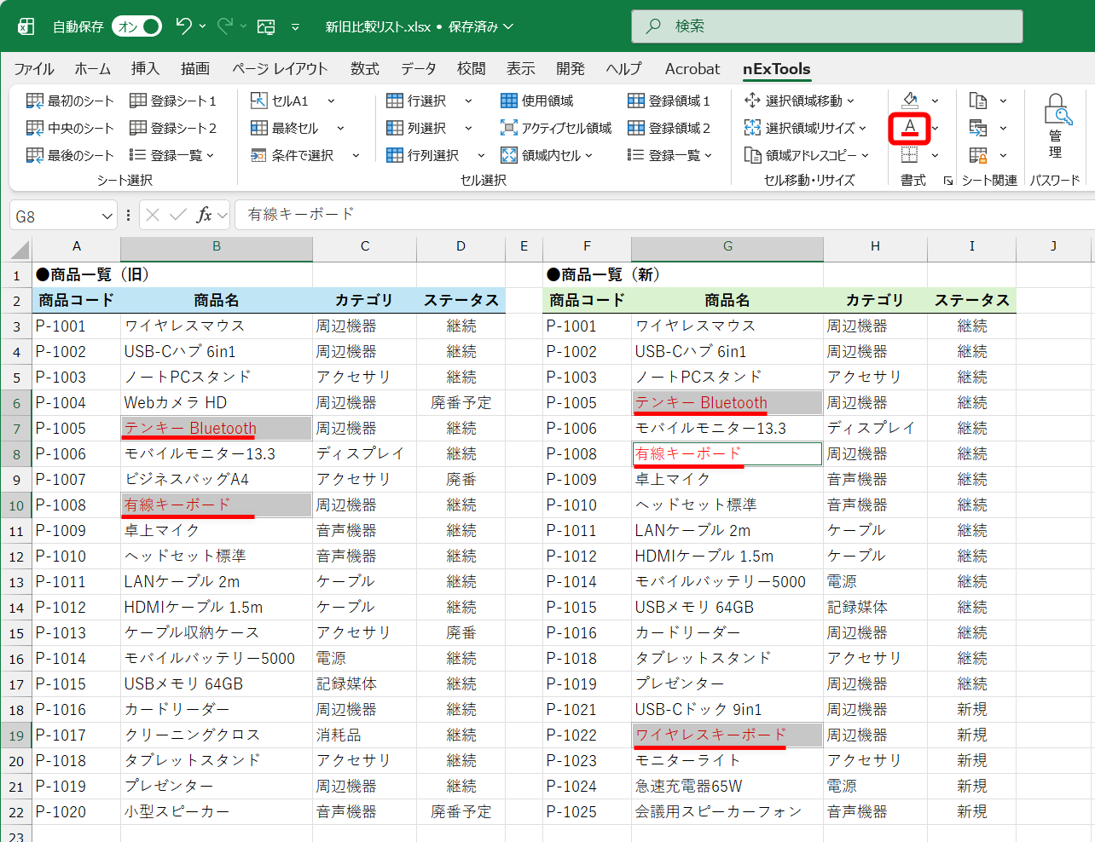Click the 最初のシート button

70,101
